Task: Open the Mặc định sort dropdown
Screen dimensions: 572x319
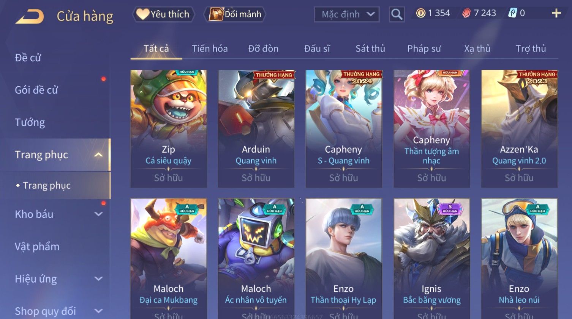Action: 347,14
